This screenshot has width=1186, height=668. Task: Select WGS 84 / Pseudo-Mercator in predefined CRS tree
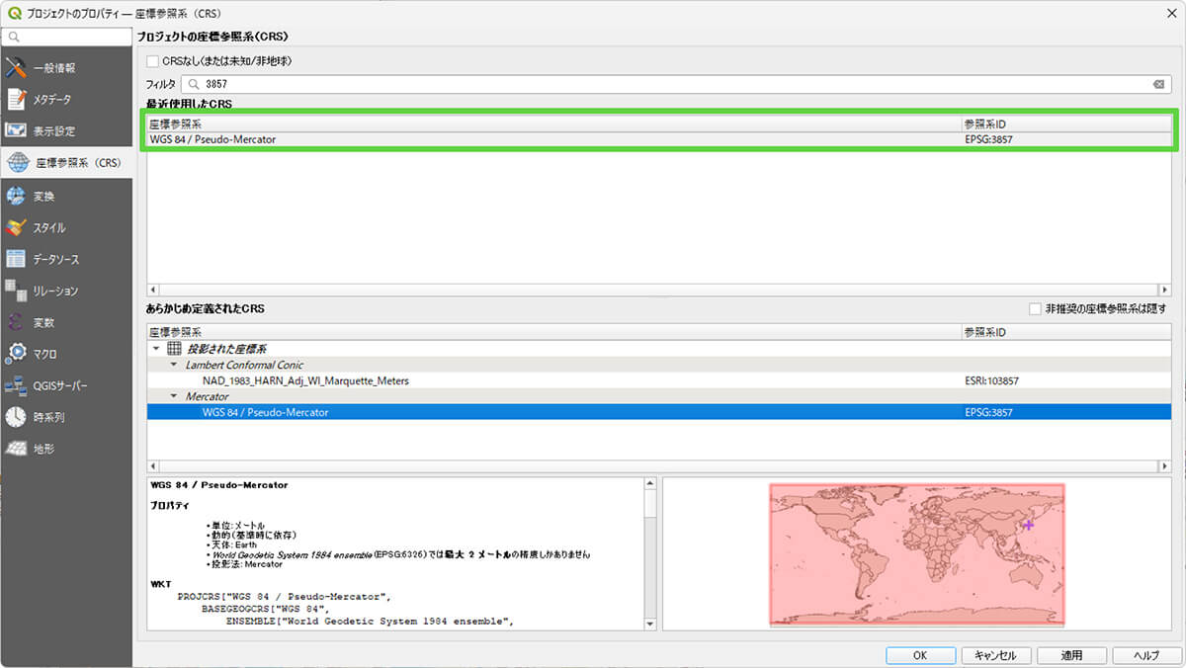coord(658,412)
